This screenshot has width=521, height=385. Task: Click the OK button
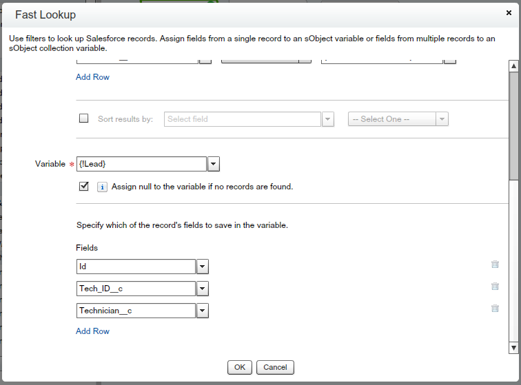tap(239, 367)
